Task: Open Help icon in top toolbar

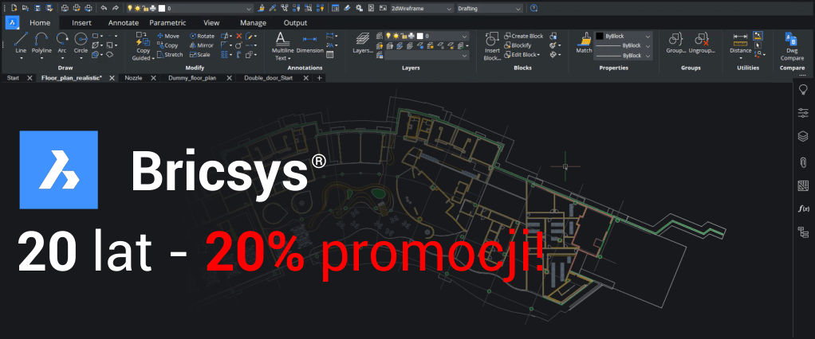Action: pos(533,8)
